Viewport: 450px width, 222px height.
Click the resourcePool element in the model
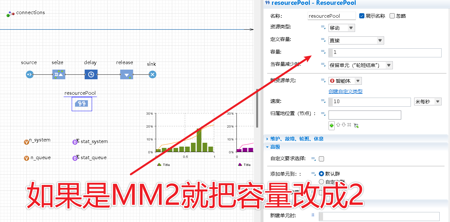pyautogui.click(x=81, y=104)
